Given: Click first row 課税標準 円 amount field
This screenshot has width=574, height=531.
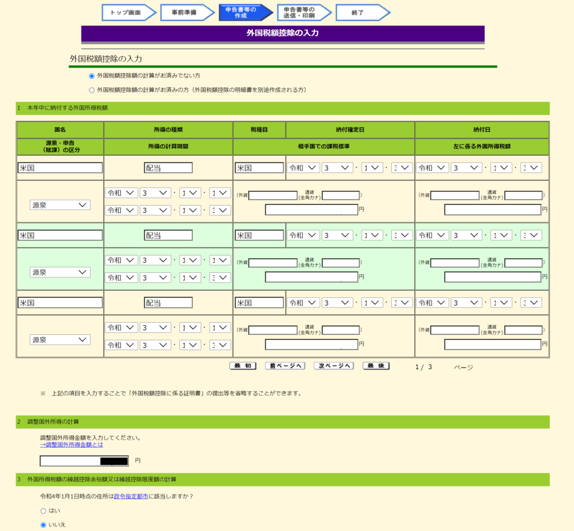Looking at the screenshot, I should click(x=312, y=209).
